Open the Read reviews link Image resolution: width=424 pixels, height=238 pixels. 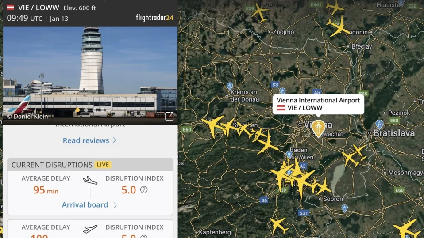tap(86, 140)
